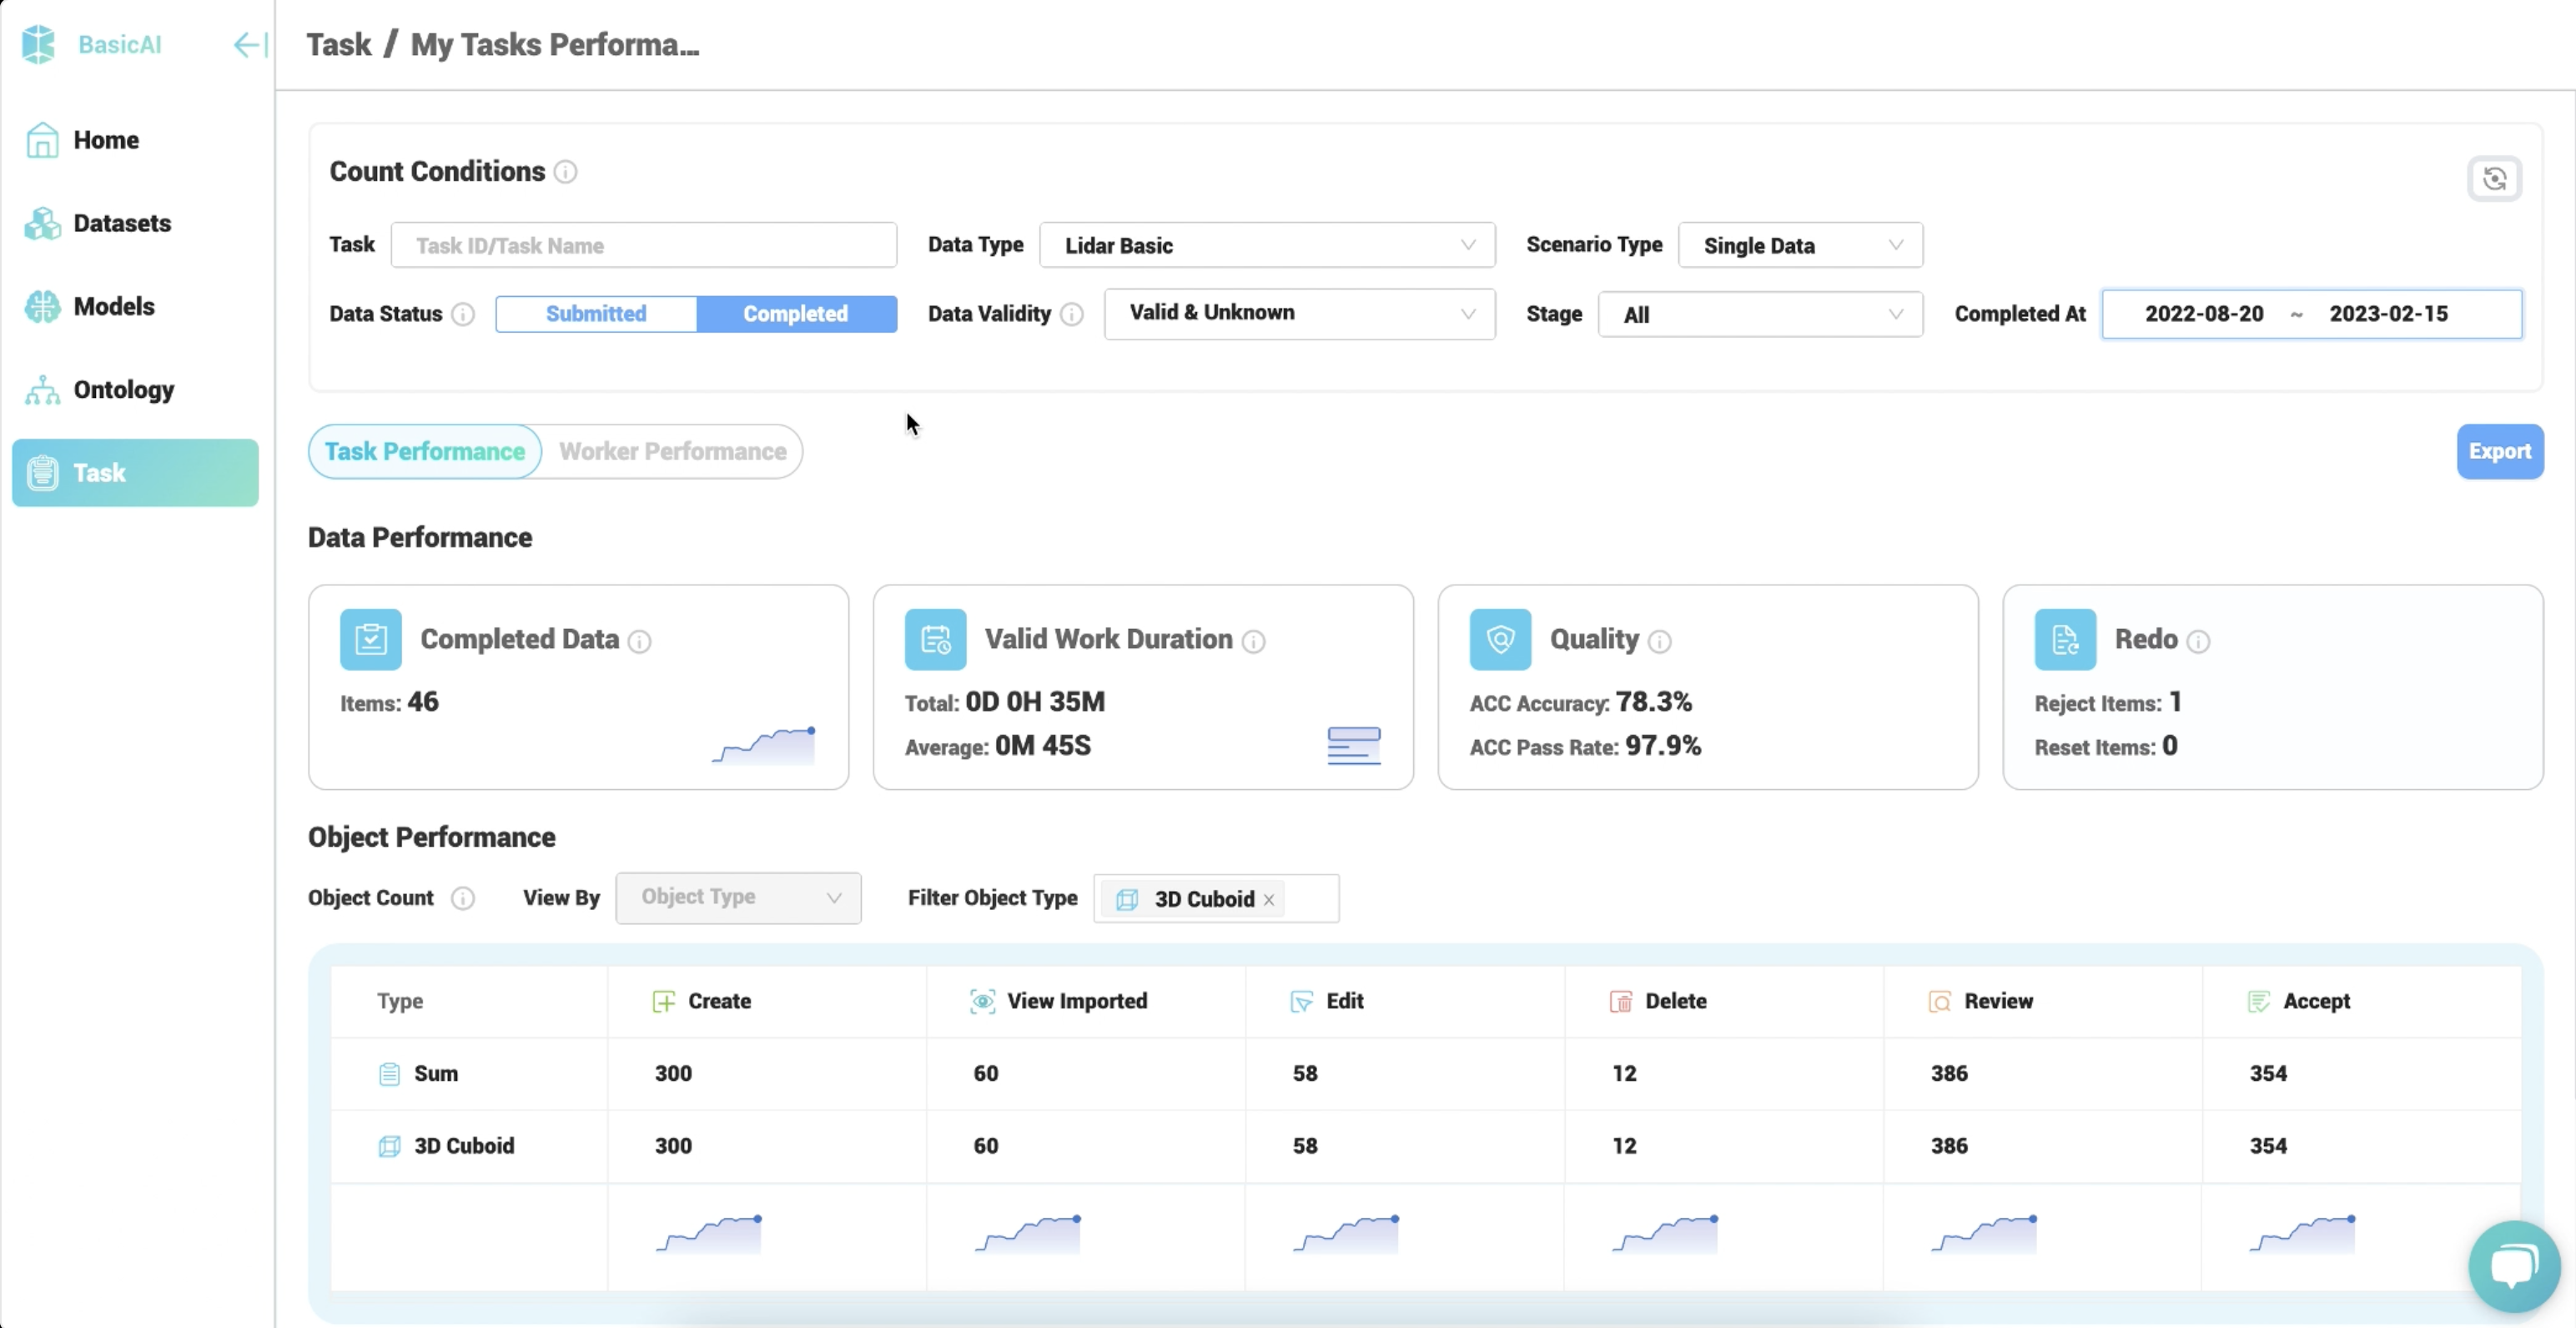Image resolution: width=2576 pixels, height=1328 pixels.
Task: Switch to Worker Performance tab
Action: click(673, 451)
